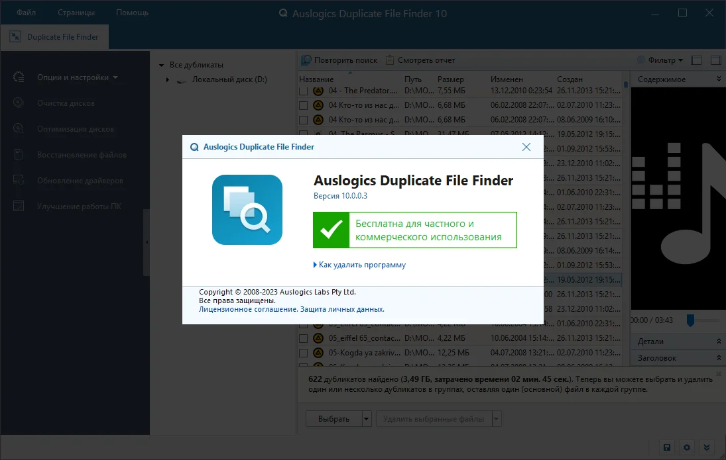
Task: Click the 'Оптимизация дисков' sidebar icon
Action: tap(19, 128)
